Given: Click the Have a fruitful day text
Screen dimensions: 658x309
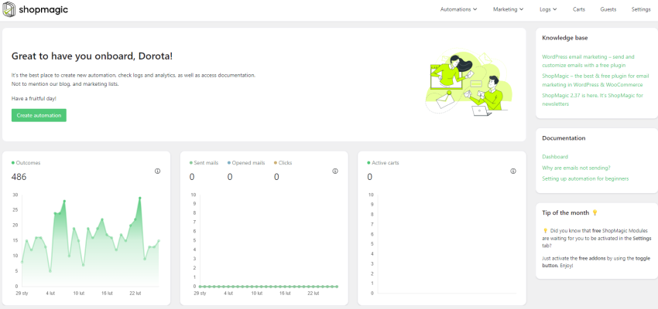Looking at the screenshot, I should (33, 98).
